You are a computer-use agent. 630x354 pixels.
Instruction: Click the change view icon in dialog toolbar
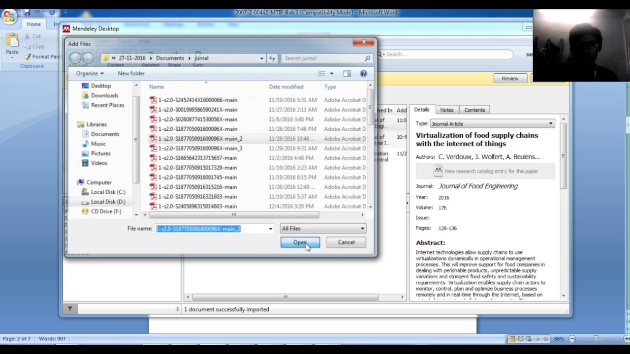(322, 73)
